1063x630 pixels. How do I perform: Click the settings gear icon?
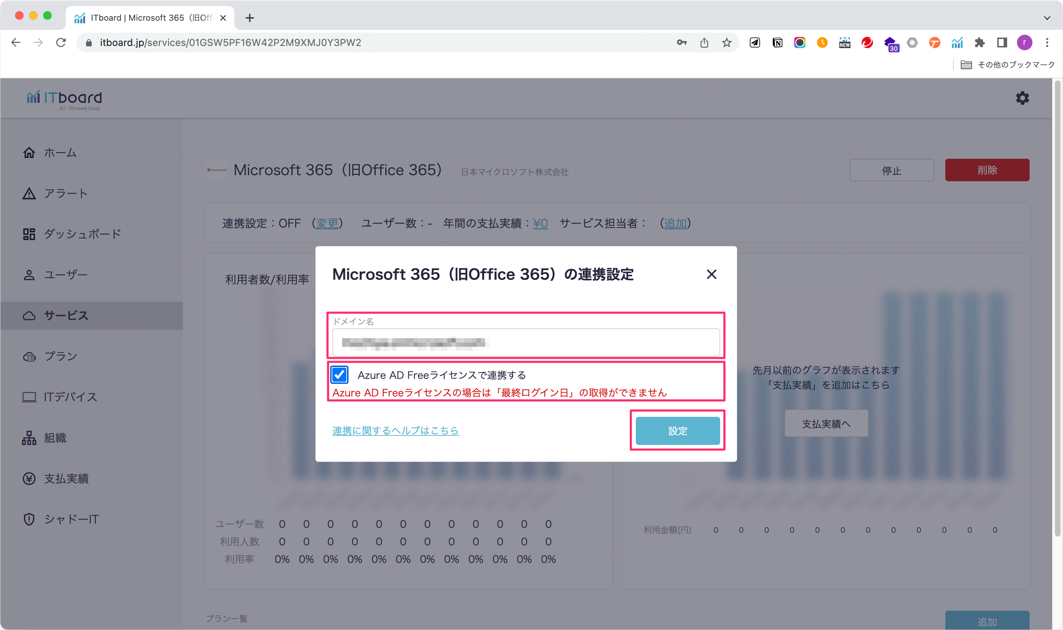pyautogui.click(x=1022, y=98)
